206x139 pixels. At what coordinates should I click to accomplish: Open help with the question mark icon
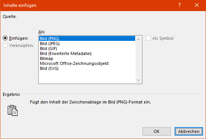coord(180,5)
